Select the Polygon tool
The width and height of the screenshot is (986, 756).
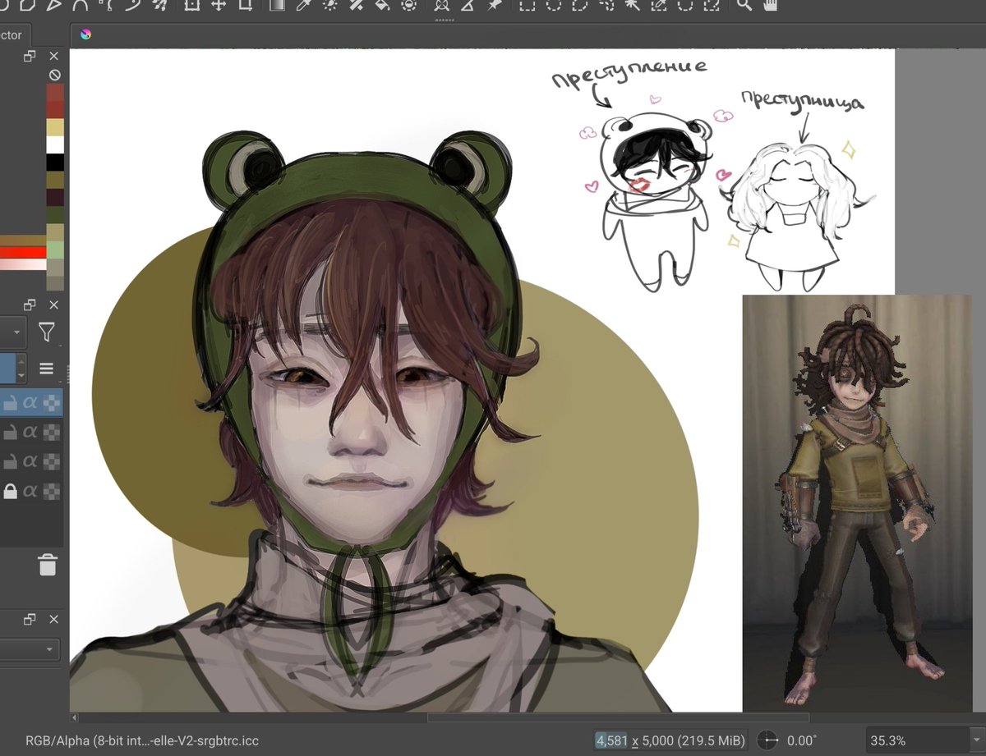[x=27, y=5]
